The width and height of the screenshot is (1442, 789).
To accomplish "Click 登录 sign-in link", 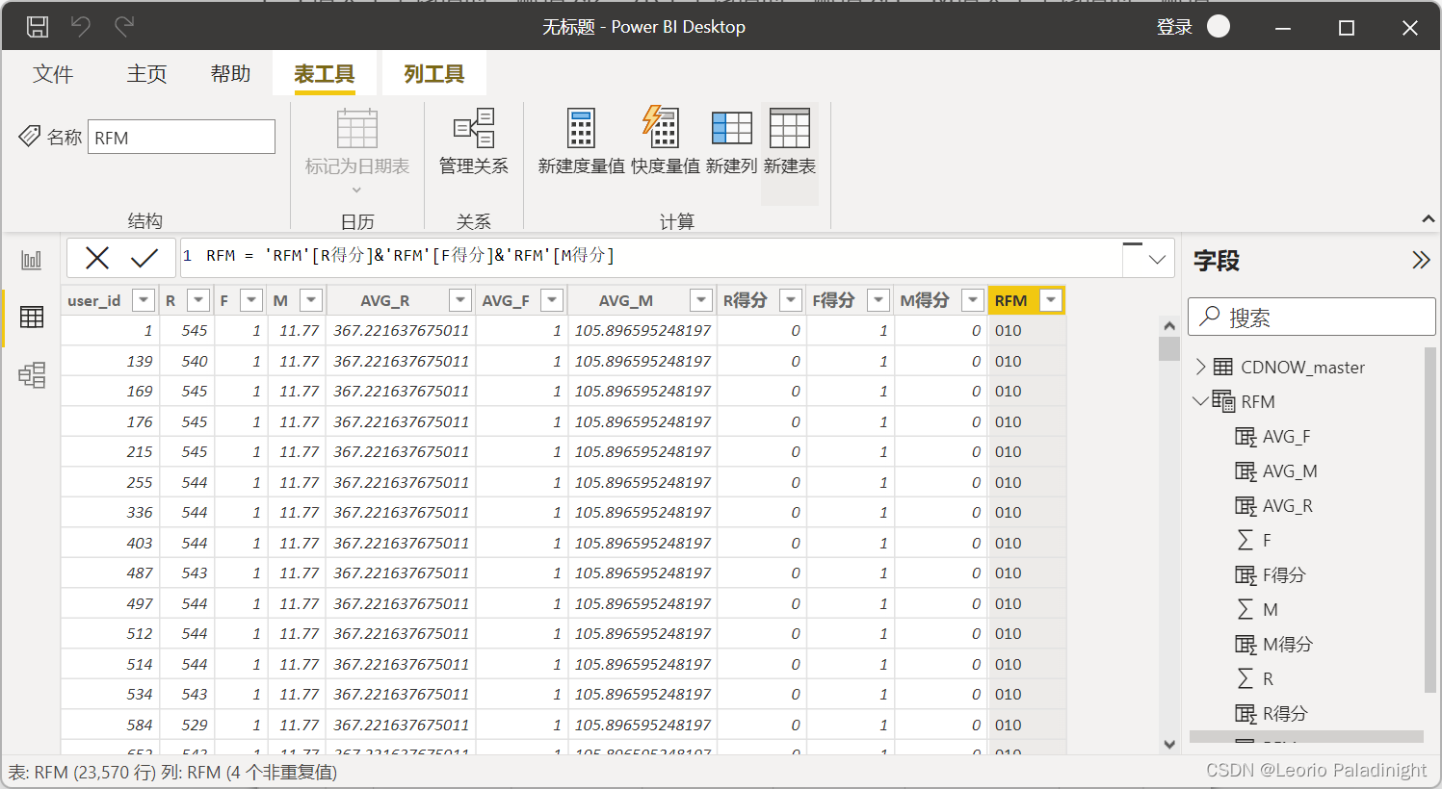I will pyautogui.click(x=1174, y=27).
